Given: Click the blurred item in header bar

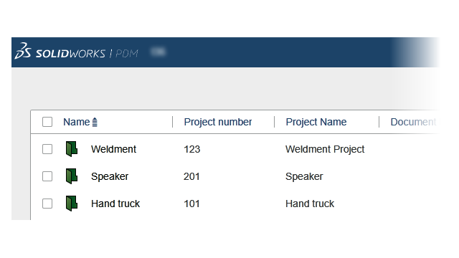Looking at the screenshot, I should [x=158, y=52].
